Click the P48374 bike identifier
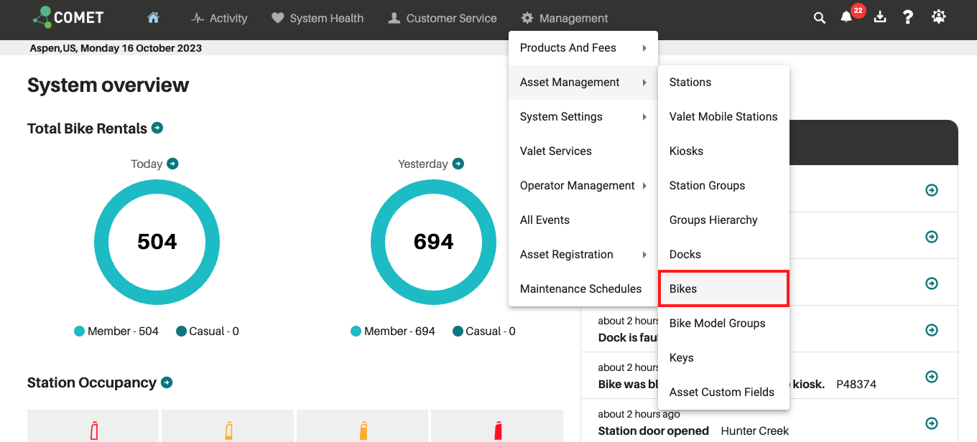The image size is (977, 442). coord(856,384)
